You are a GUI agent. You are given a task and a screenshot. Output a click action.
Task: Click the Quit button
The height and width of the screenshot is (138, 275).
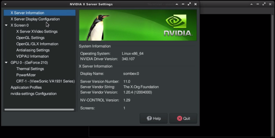183,118
